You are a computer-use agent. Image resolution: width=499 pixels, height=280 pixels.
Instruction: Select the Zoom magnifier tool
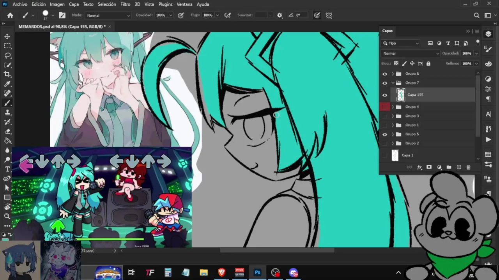pyautogui.click(x=7, y=217)
